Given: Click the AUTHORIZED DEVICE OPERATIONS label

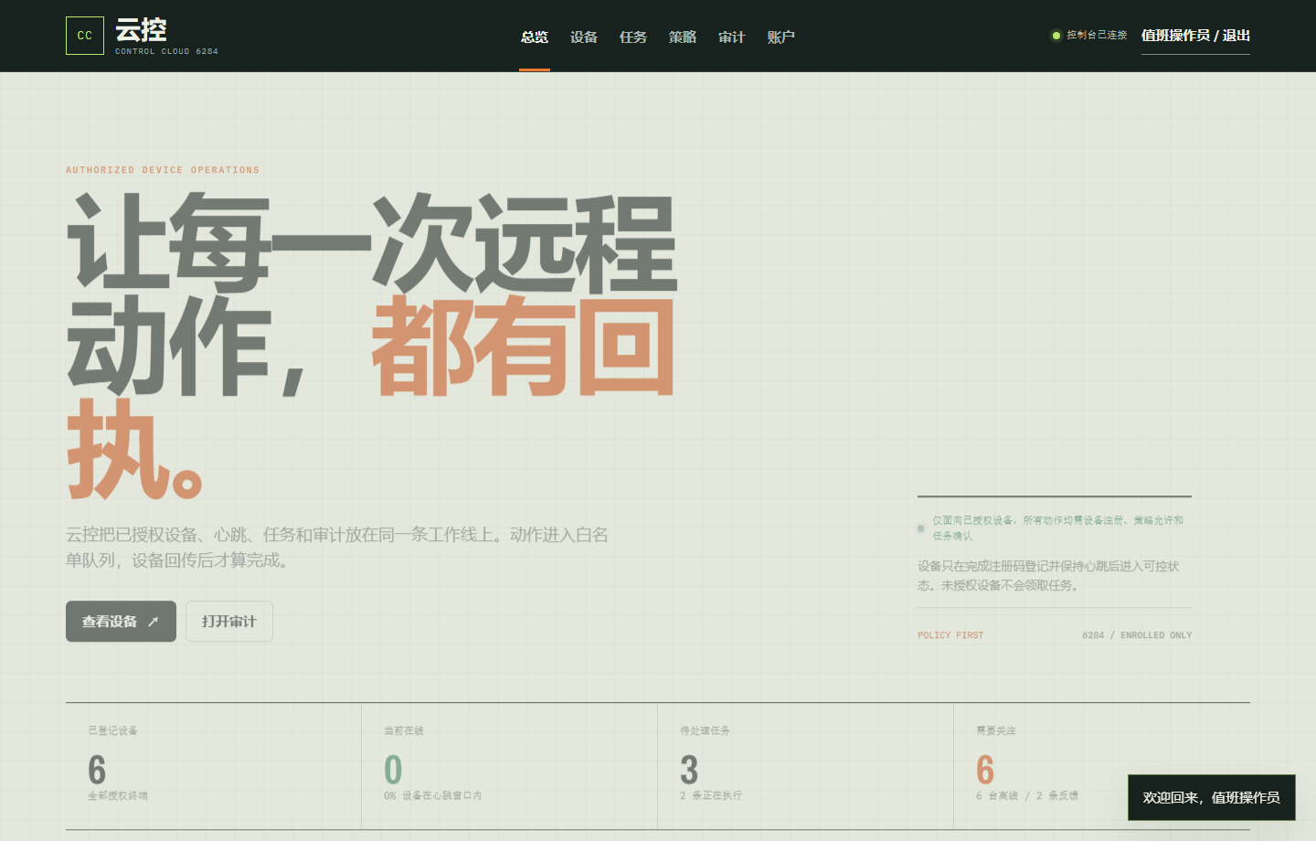Looking at the screenshot, I should tap(163, 170).
